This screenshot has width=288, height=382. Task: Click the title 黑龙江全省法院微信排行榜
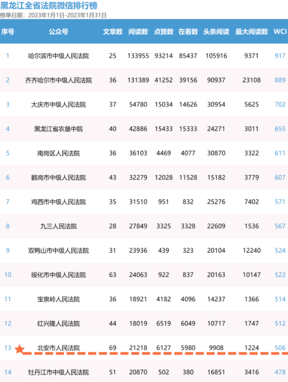coord(49,5)
